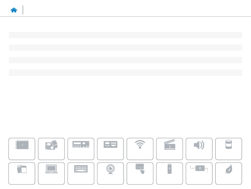Select the Audio speaker tile
Viewport: 251px width, 189px height.
click(x=199, y=149)
